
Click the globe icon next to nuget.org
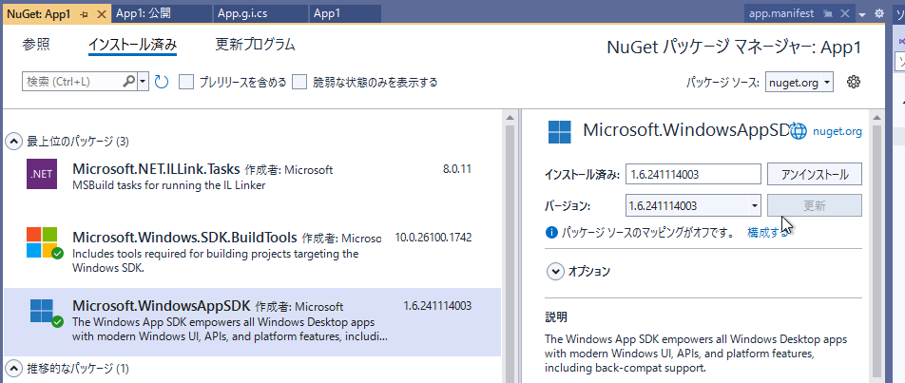799,131
